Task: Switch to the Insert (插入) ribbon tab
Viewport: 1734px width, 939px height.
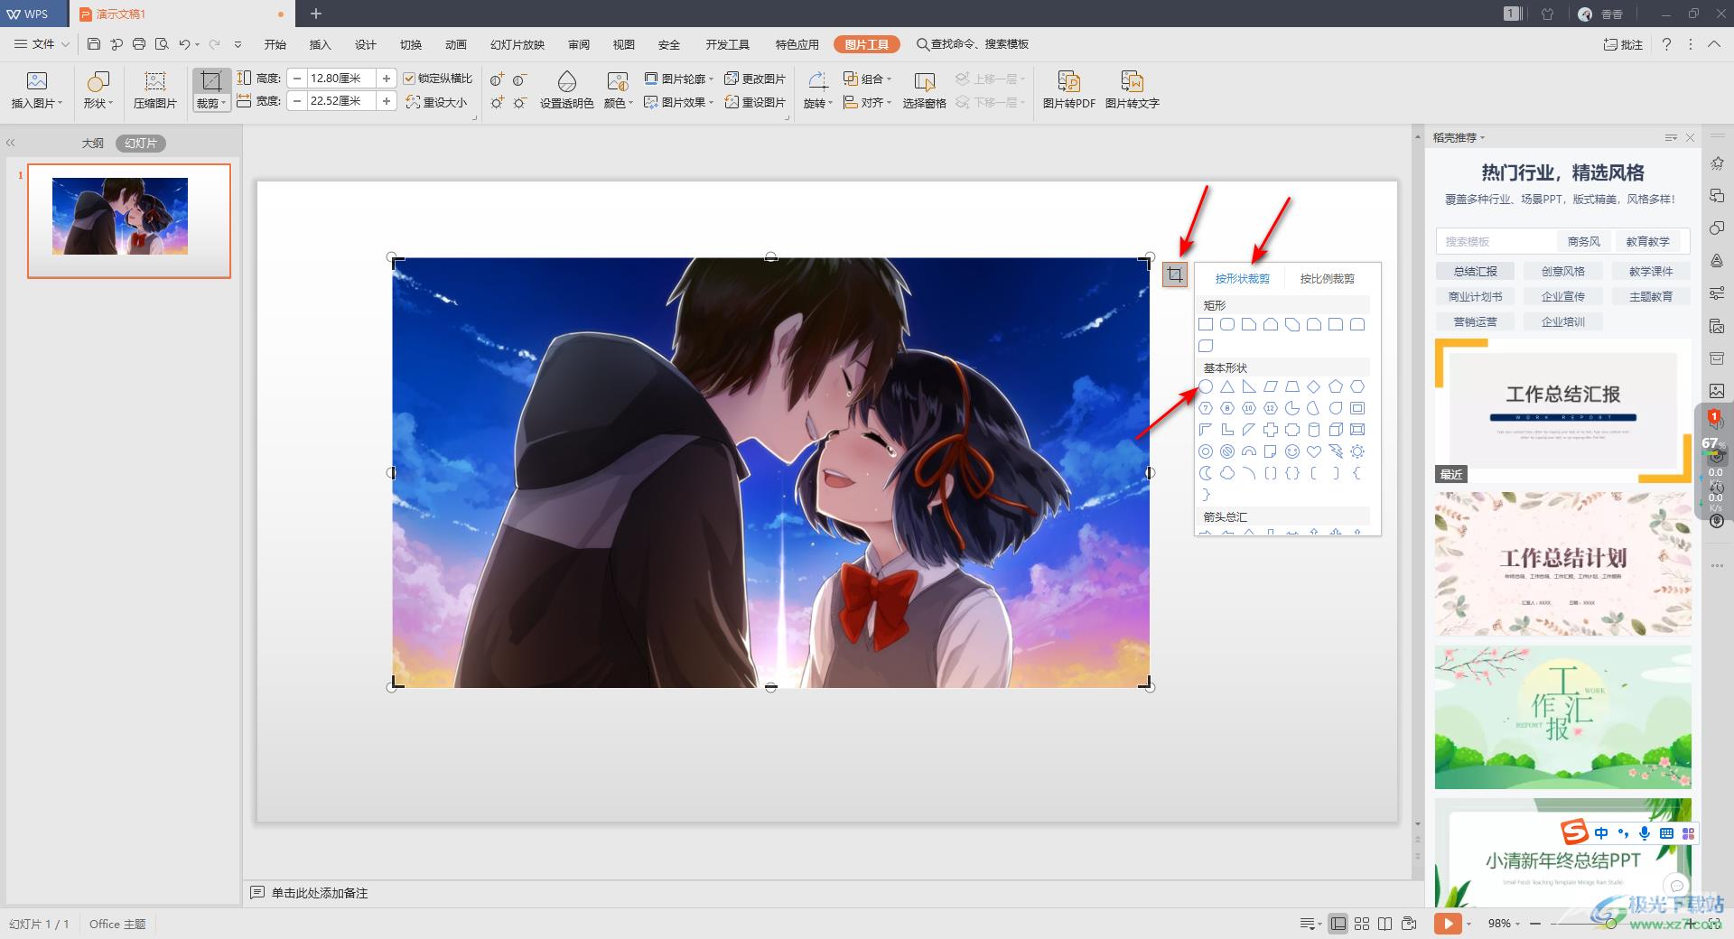Action: click(320, 44)
